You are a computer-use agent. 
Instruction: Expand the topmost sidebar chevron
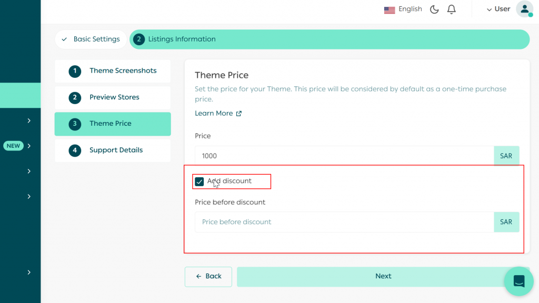point(29,120)
